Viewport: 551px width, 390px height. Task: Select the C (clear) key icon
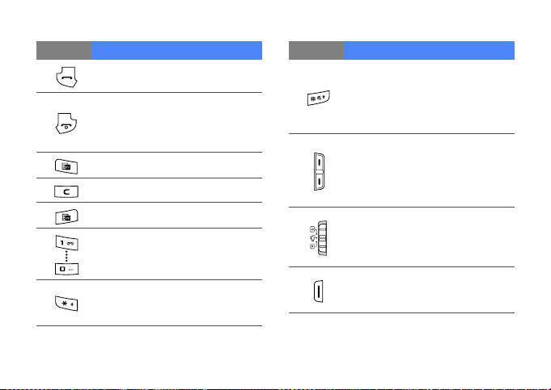pos(64,191)
